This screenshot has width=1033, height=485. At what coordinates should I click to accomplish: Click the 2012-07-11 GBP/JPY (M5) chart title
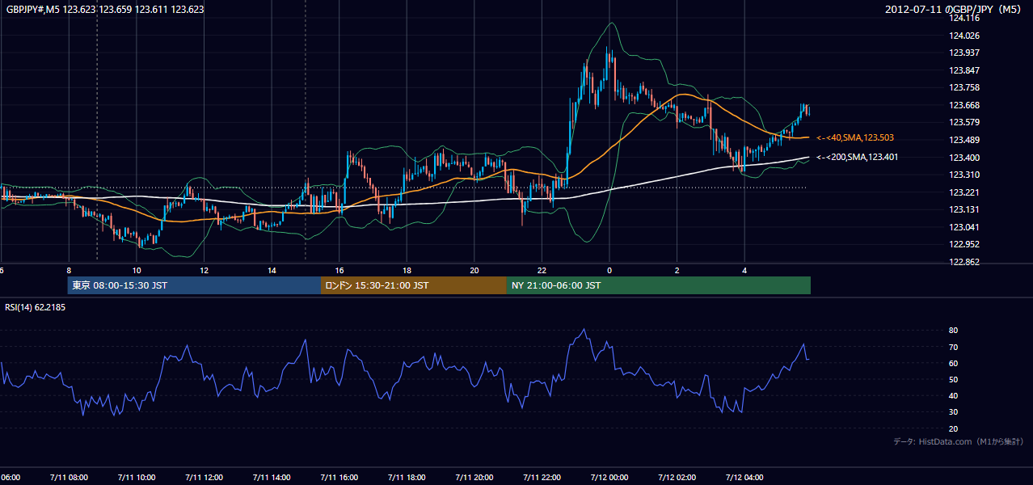(955, 10)
